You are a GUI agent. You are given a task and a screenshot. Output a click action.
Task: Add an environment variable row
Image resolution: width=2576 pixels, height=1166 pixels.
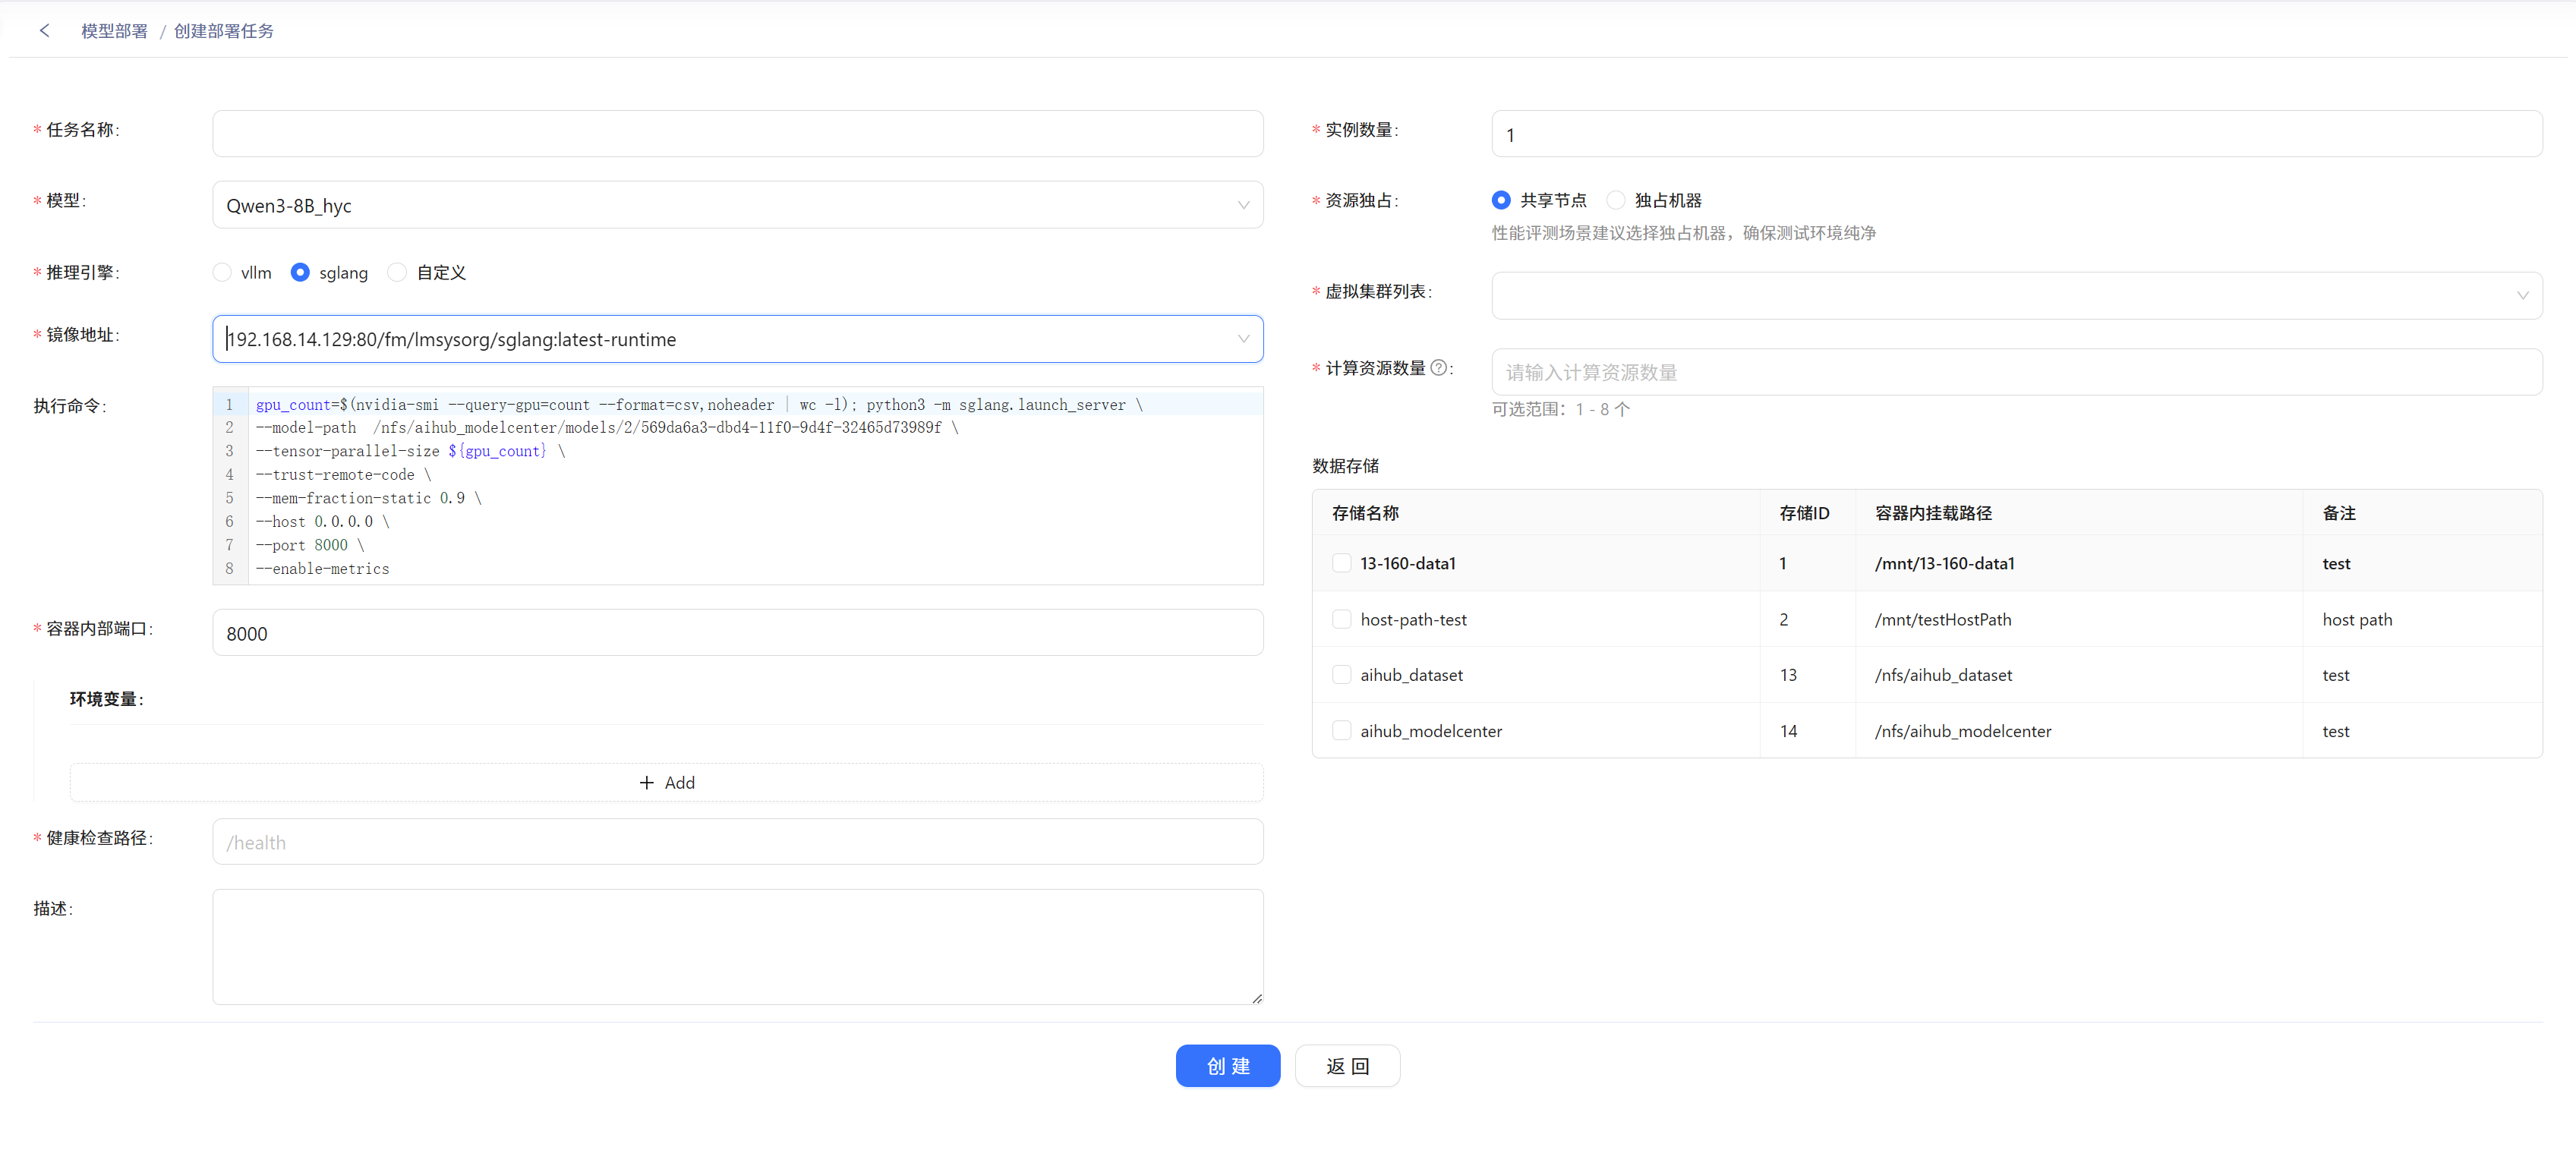[667, 783]
